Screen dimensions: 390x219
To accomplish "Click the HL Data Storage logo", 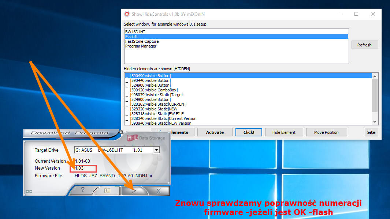I will (146, 138).
